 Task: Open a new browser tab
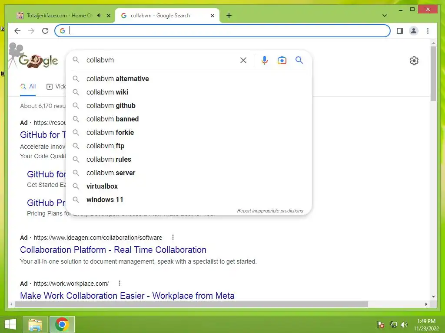tap(229, 16)
